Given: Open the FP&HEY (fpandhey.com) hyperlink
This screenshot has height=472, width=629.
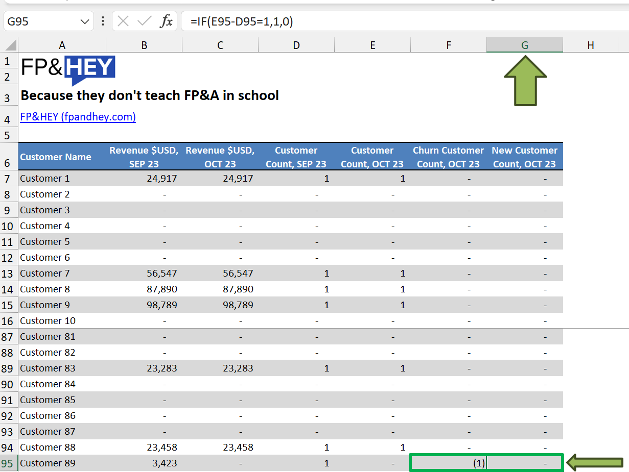Looking at the screenshot, I should [78, 117].
